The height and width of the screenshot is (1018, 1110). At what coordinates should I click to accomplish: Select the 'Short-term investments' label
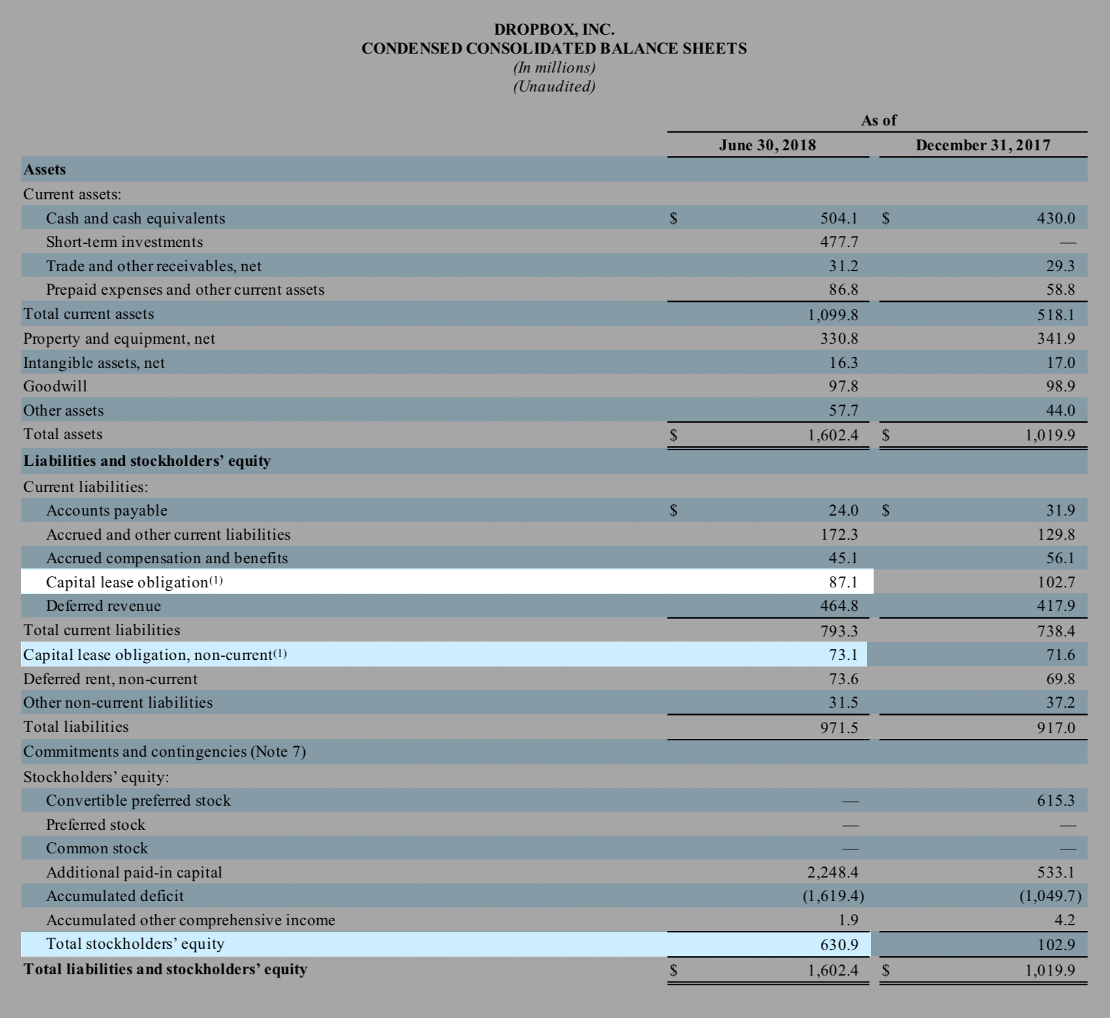[124, 242]
